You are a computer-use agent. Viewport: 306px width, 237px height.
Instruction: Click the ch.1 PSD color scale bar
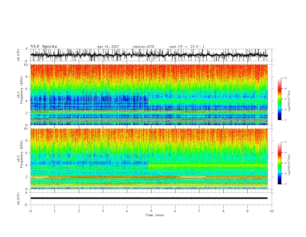280,99
